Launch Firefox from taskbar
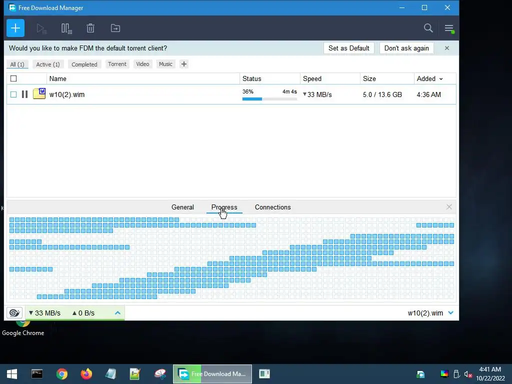This screenshot has width=512, height=384. [86, 374]
